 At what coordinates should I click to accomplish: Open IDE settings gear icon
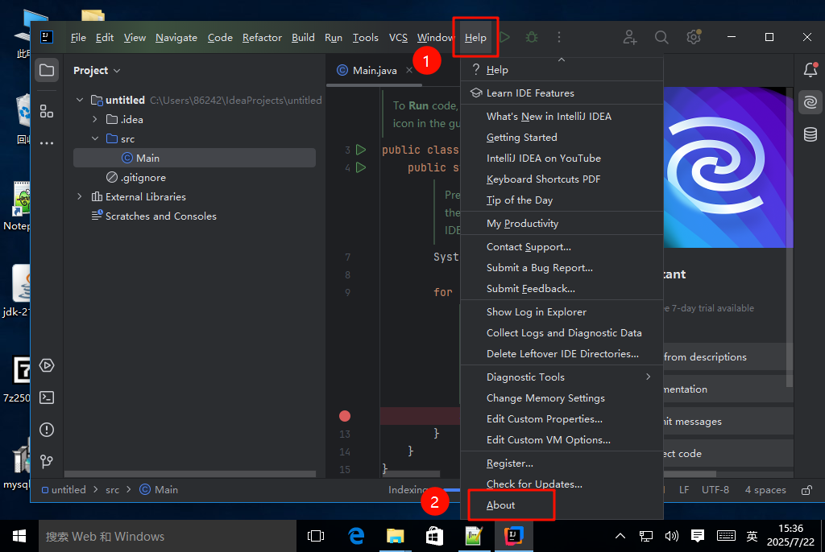[x=694, y=37]
